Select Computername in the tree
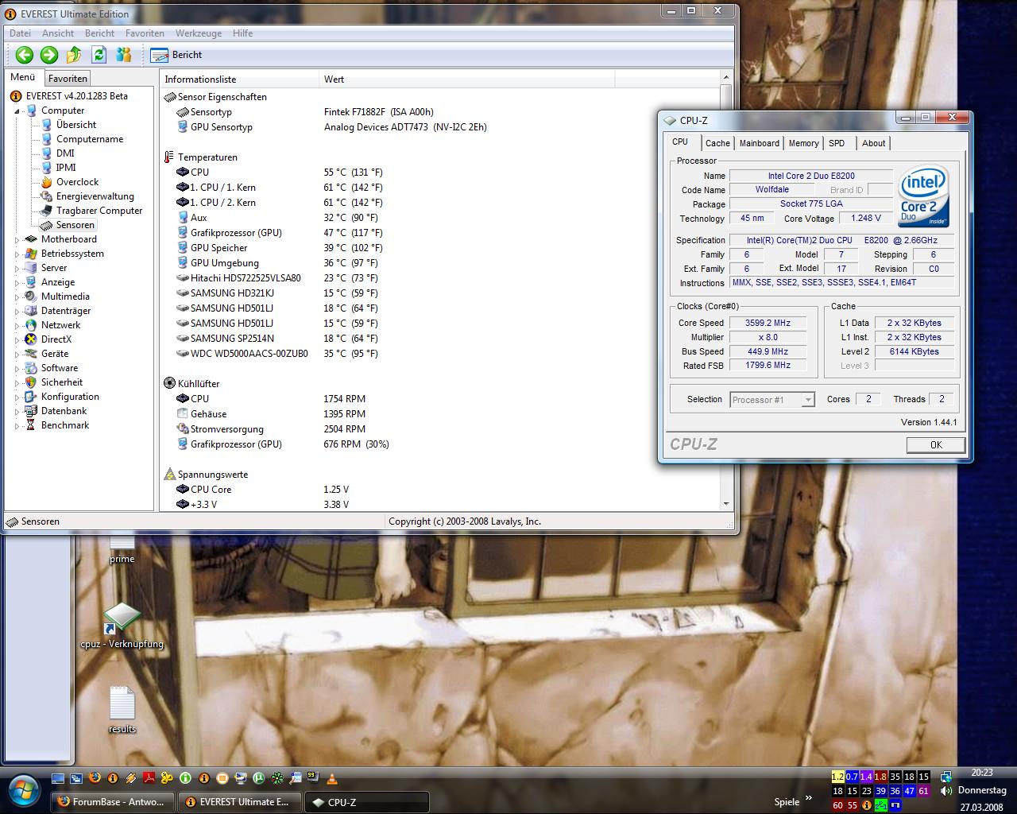This screenshot has width=1017, height=814. pos(90,139)
